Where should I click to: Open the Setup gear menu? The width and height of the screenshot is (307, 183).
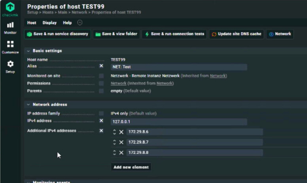[10, 67]
